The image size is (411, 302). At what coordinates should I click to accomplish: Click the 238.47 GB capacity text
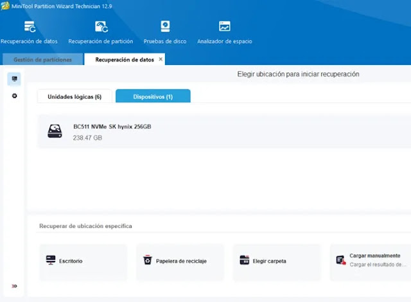[x=87, y=138]
